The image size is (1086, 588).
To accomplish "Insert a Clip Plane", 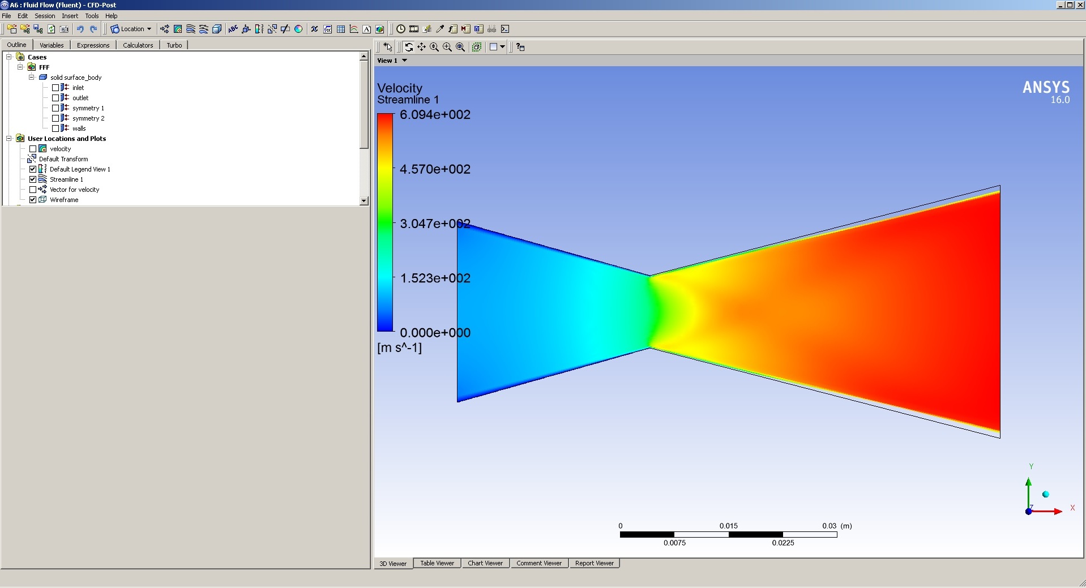I will (285, 29).
